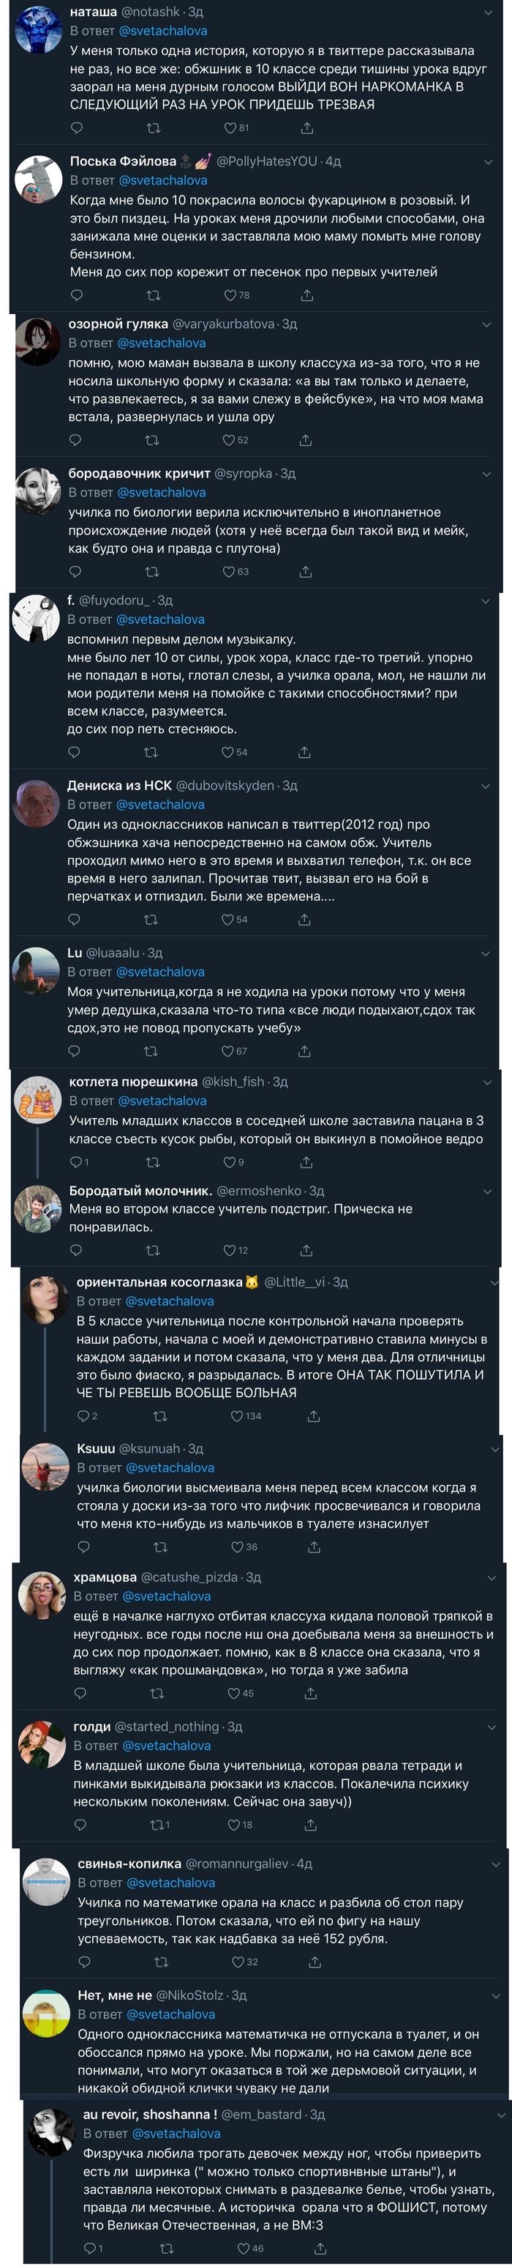Open @svetachalova link in наташа's tweet
The image size is (512, 2267).
point(163,31)
